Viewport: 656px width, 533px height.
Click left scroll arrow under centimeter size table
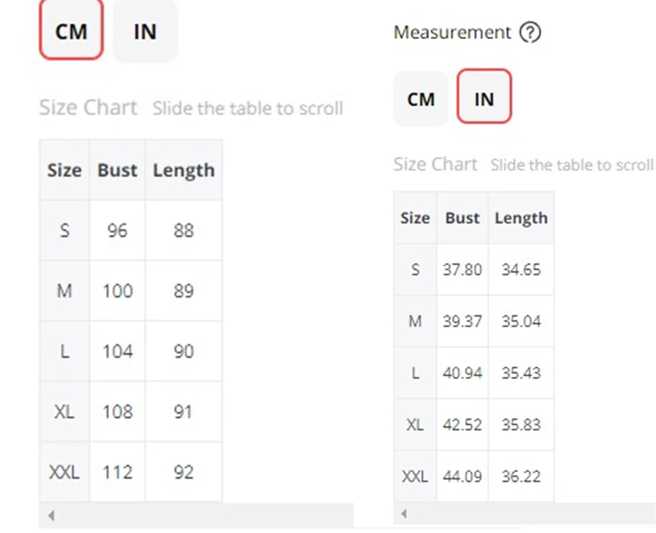tap(51, 516)
